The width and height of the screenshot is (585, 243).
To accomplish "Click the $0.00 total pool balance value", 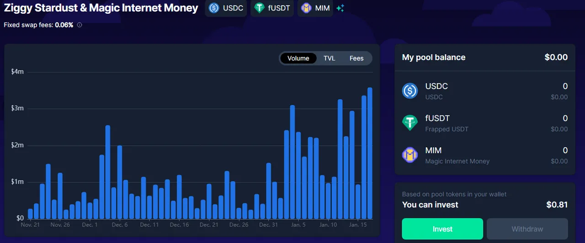I will (556, 57).
